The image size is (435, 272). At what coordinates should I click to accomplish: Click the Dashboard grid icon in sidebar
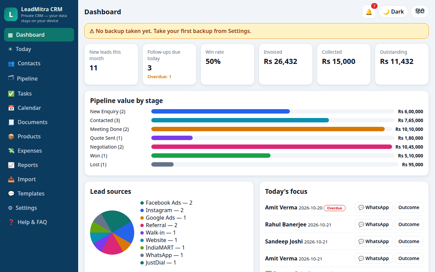point(10,35)
